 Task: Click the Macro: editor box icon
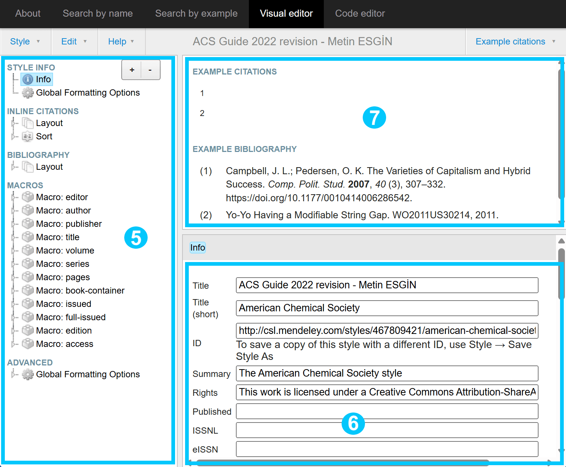pos(28,197)
